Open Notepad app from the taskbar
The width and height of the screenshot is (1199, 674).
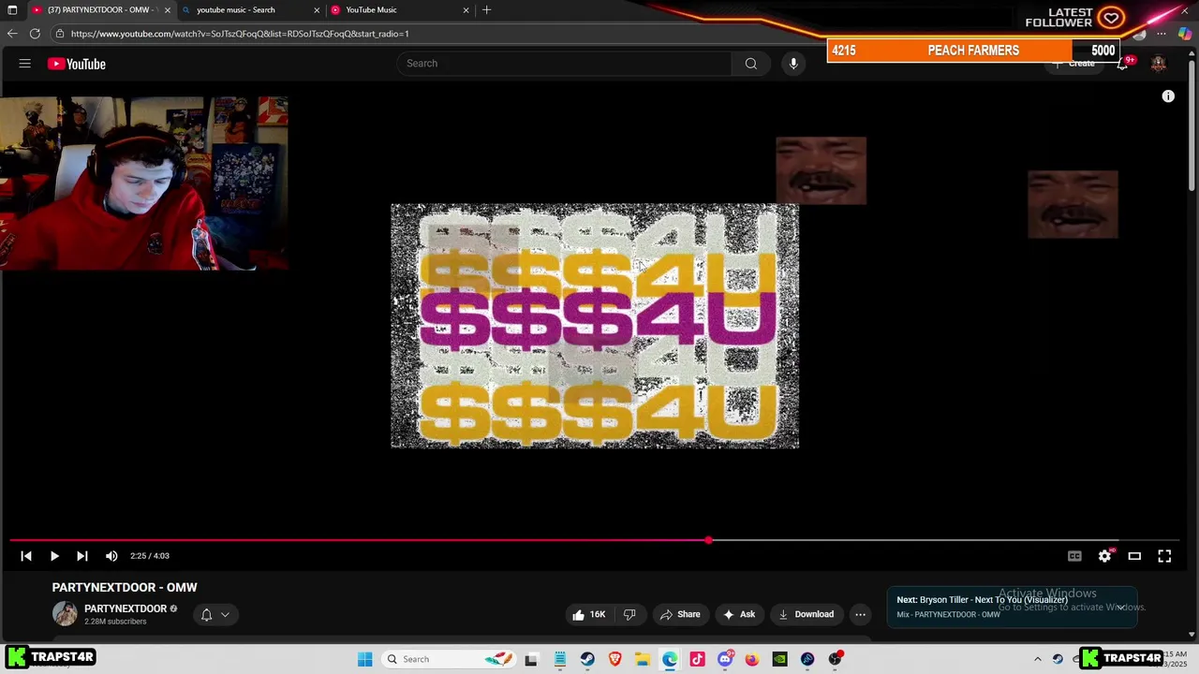point(560,659)
